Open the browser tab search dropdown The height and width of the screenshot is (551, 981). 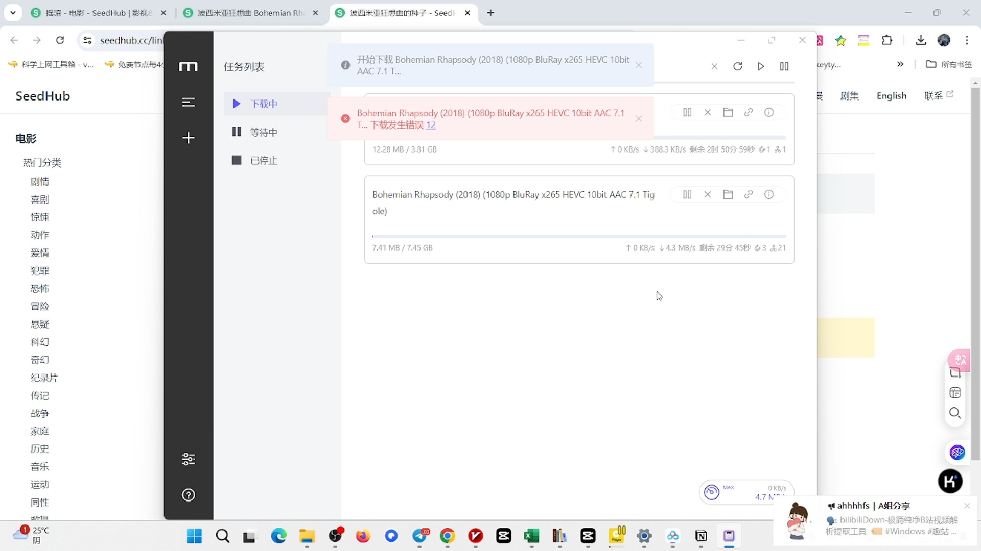pos(13,13)
